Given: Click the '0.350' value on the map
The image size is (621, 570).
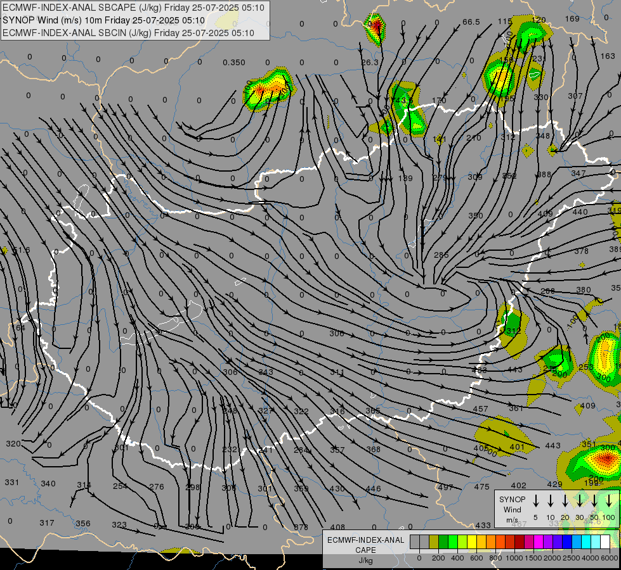Looking at the screenshot, I should 233,63.
